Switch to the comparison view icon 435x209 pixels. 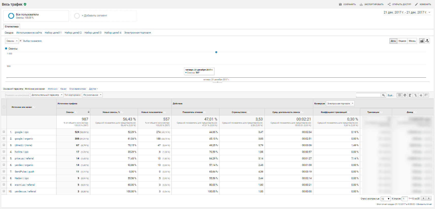(415, 95)
